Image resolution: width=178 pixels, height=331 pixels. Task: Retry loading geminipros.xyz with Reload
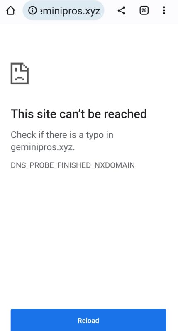click(x=88, y=320)
